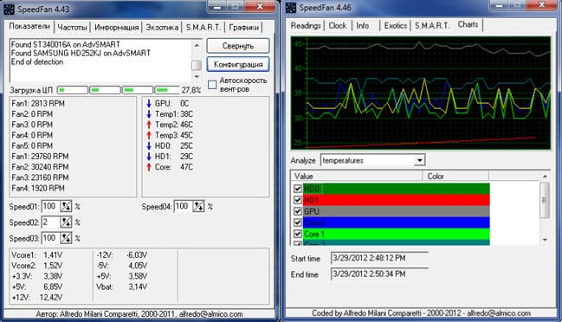Image resolution: width=562 pixels, height=322 pixels.
Task: Uncheck the GPU chart series checkbox
Action: [298, 211]
